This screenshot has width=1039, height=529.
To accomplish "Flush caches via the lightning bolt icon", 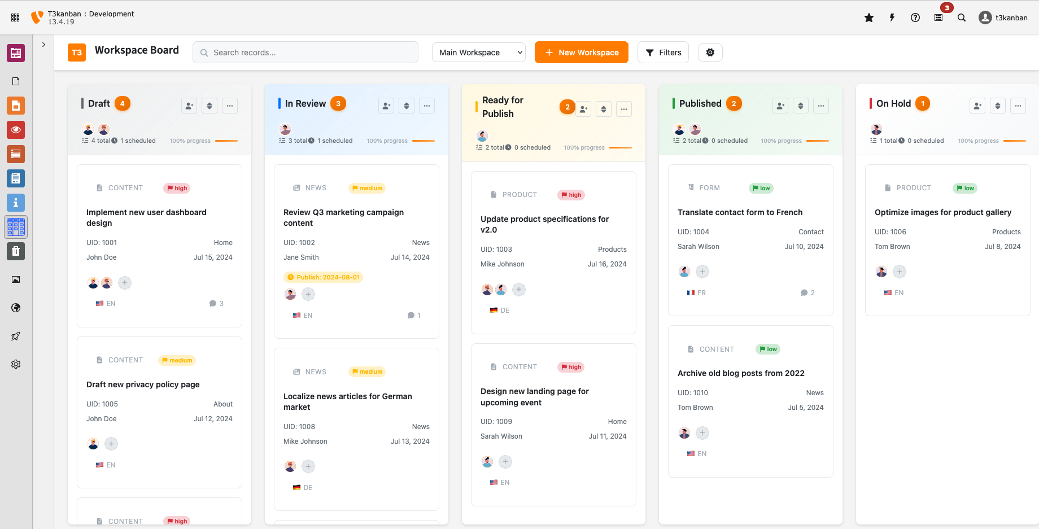I will point(892,18).
